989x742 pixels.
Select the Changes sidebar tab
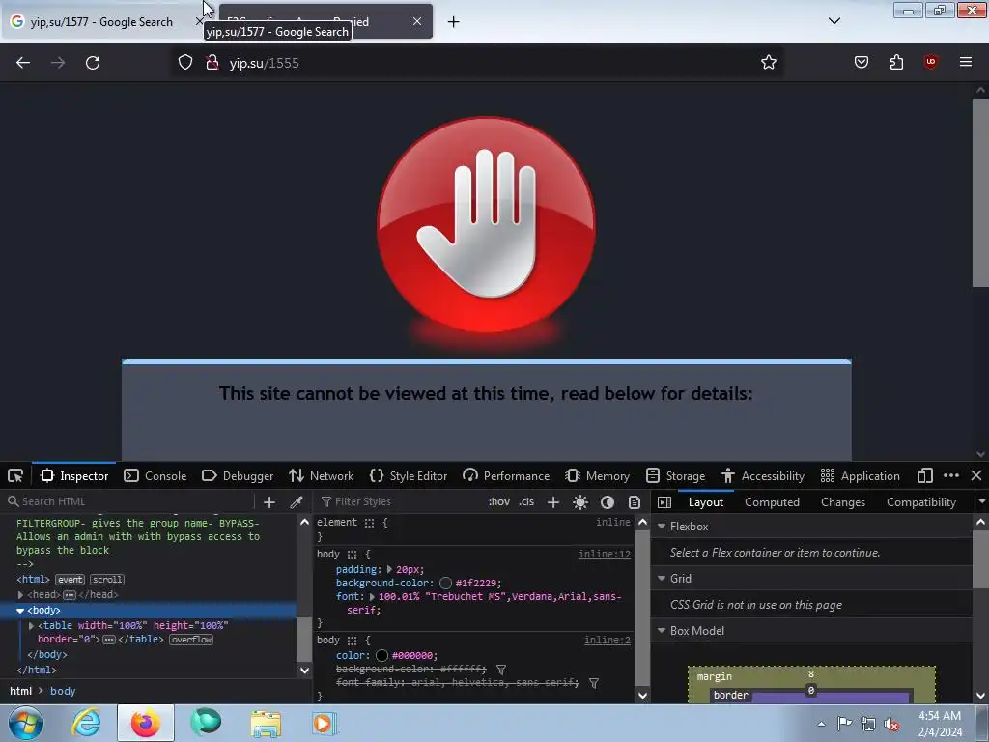click(x=842, y=502)
